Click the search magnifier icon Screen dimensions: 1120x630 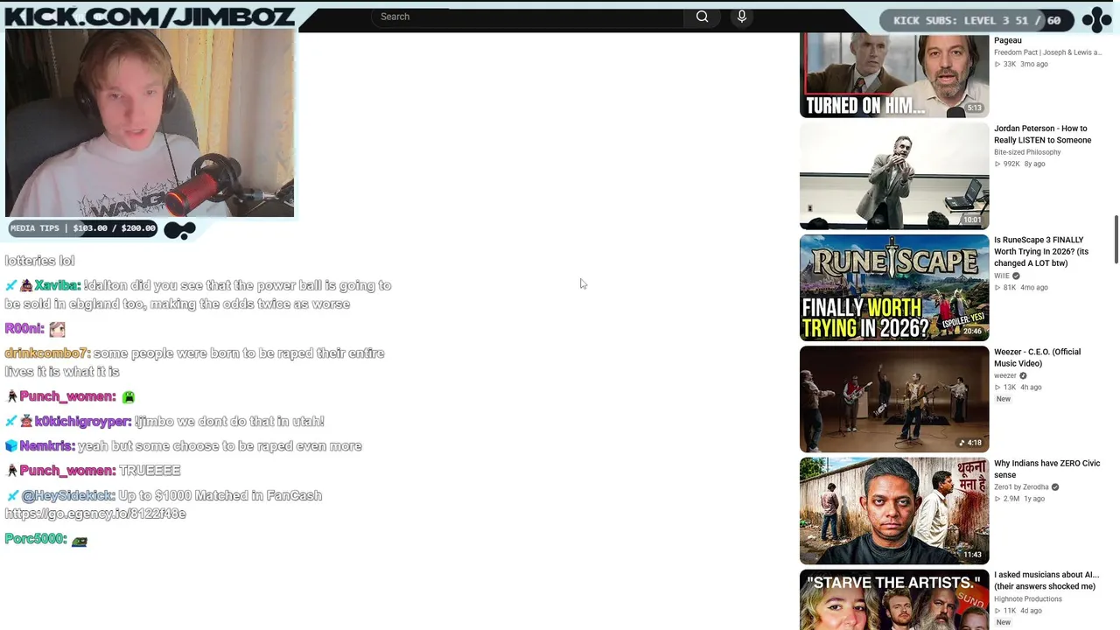[x=702, y=17]
